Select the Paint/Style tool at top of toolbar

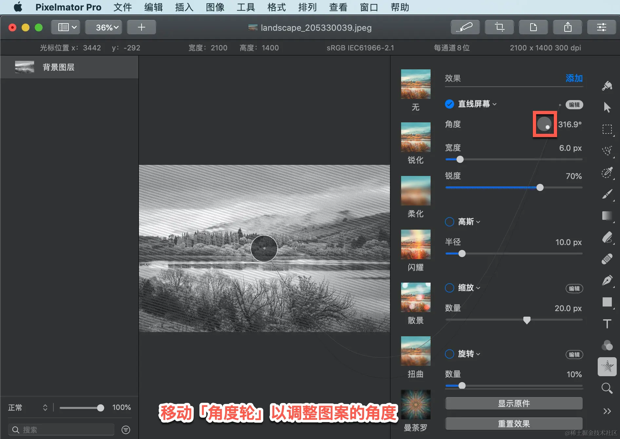[607, 86]
